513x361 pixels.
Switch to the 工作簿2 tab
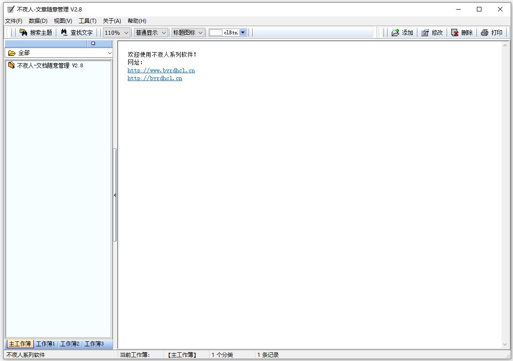tap(70, 344)
